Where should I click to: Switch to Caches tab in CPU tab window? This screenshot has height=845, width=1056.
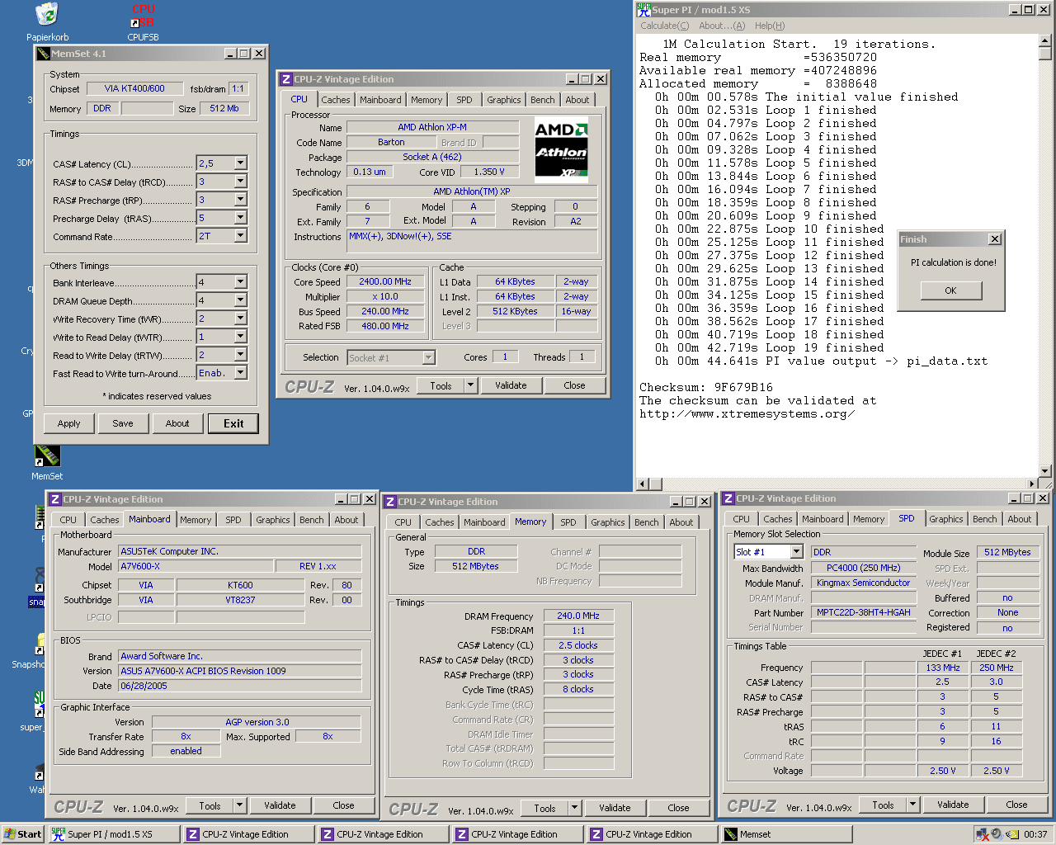coord(336,100)
